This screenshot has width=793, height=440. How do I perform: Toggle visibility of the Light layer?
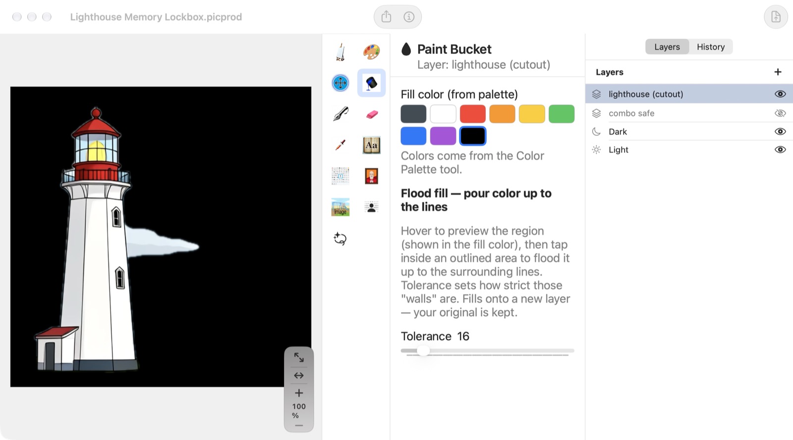coord(780,149)
